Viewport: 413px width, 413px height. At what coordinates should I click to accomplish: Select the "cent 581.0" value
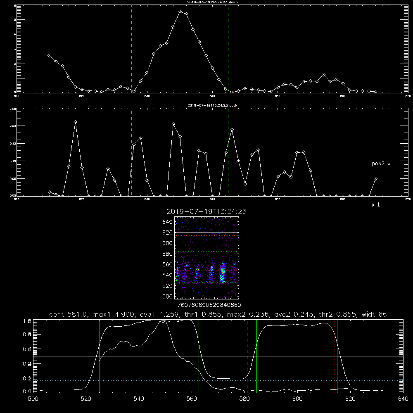click(x=68, y=314)
